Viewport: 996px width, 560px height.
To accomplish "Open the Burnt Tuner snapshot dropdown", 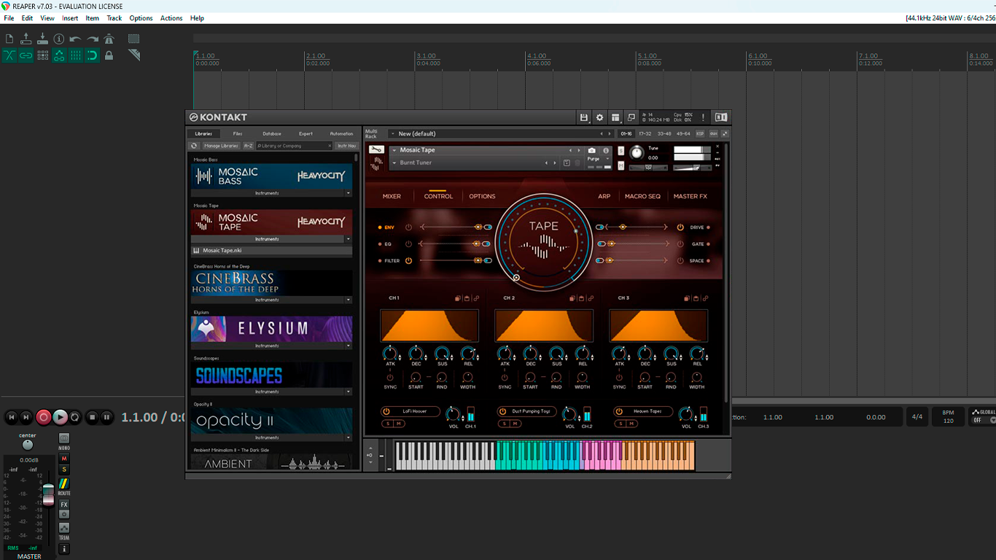I will pyautogui.click(x=394, y=163).
